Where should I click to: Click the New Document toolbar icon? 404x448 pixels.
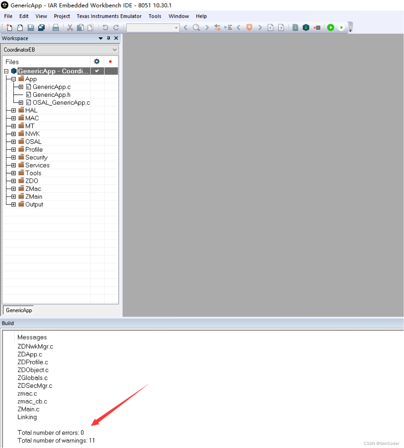tap(9, 28)
